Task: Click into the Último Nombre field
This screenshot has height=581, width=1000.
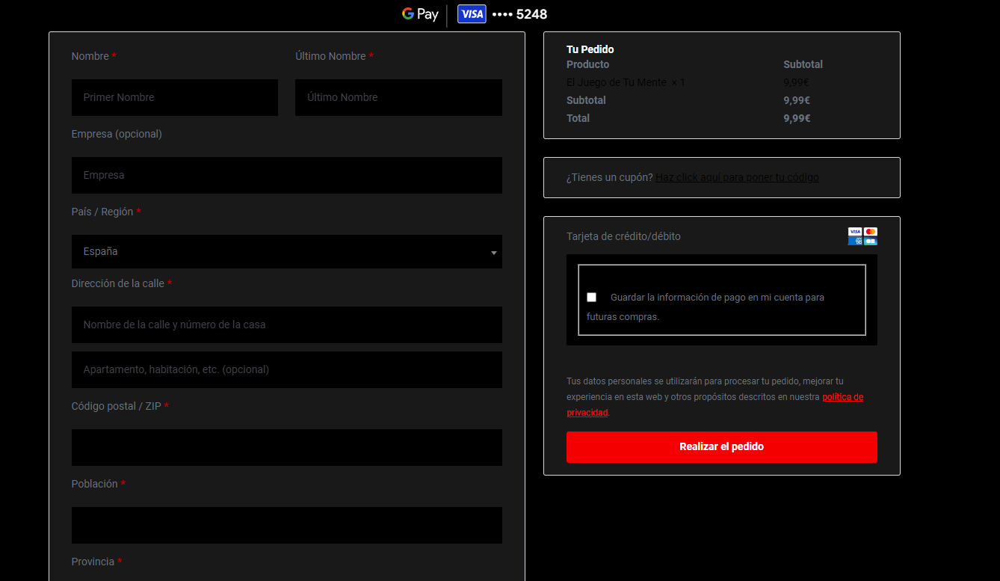Action: [398, 98]
